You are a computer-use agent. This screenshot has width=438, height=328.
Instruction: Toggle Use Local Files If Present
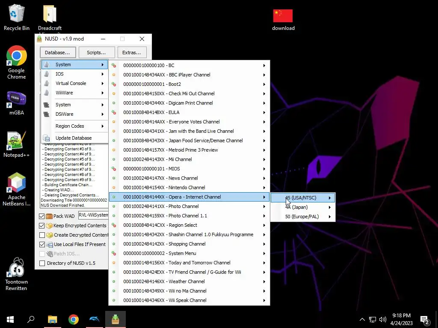(42, 244)
